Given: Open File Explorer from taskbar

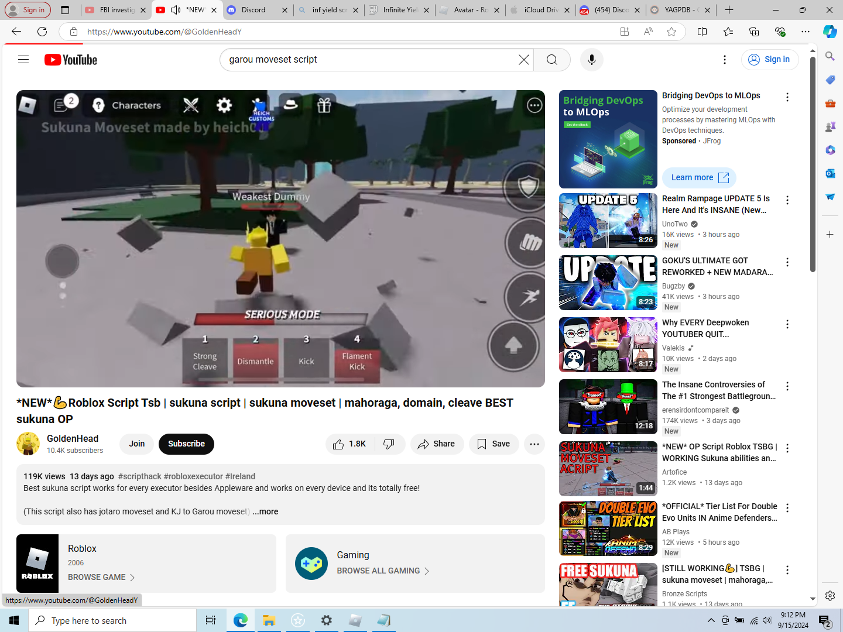Looking at the screenshot, I should [269, 620].
